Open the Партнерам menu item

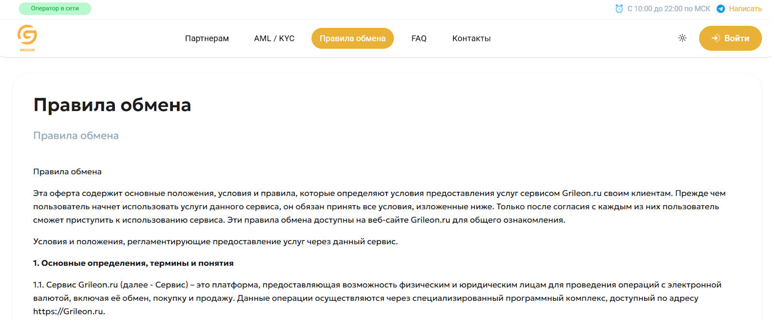tap(207, 39)
